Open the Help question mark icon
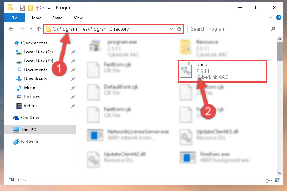The image size is (287, 191). coord(278,18)
